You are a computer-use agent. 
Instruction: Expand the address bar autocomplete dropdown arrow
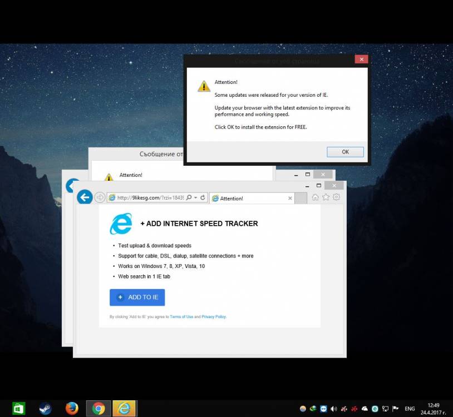click(195, 197)
